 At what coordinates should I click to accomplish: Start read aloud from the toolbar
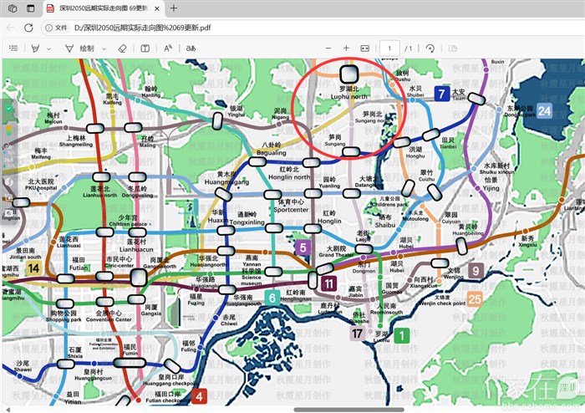[x=168, y=48]
